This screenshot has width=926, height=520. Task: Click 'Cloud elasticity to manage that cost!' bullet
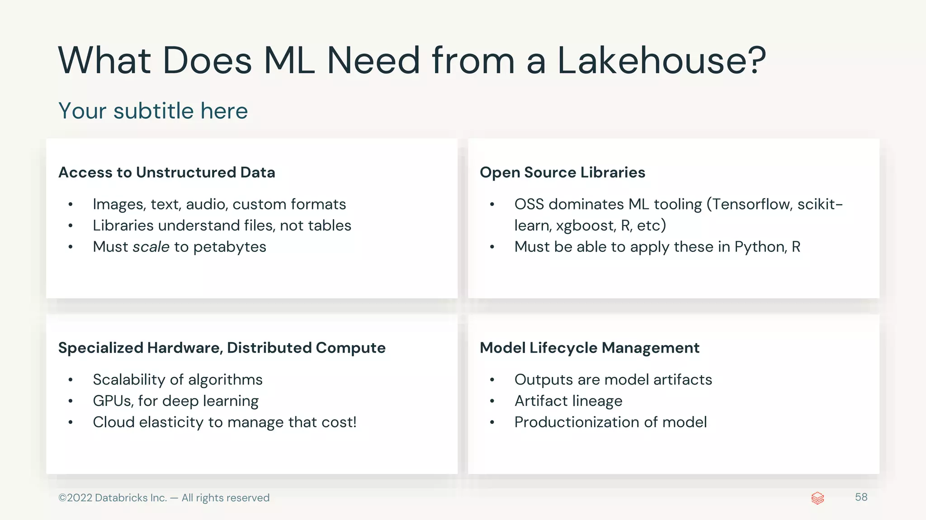coord(225,422)
